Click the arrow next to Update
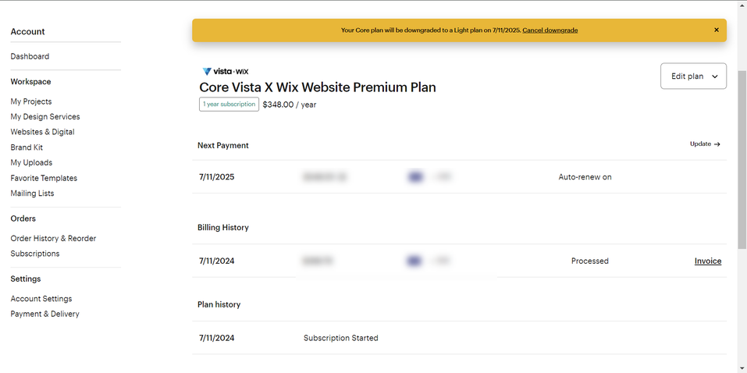Viewport: 747px width, 373px height. (717, 144)
